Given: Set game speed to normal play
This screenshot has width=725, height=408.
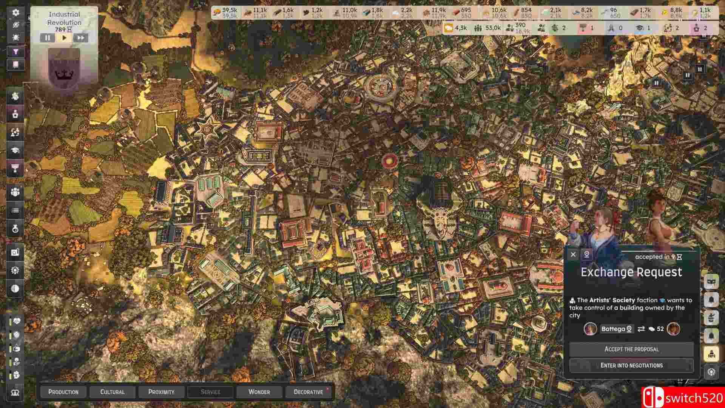Looking at the screenshot, I should (x=64, y=38).
